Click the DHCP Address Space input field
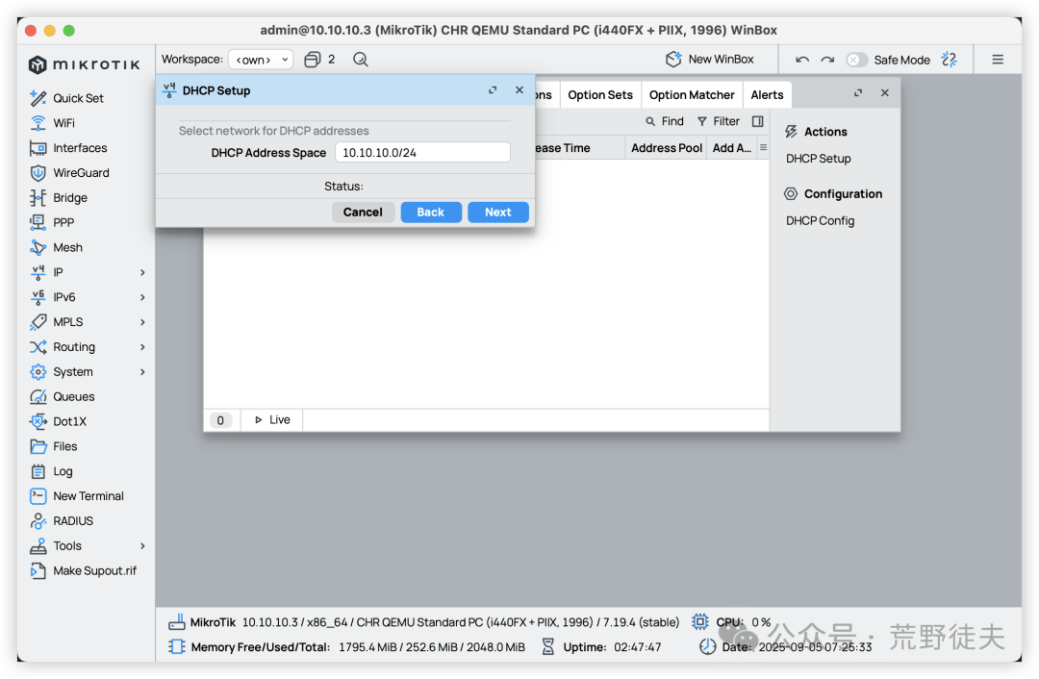The height and width of the screenshot is (679, 1039). [x=422, y=152]
